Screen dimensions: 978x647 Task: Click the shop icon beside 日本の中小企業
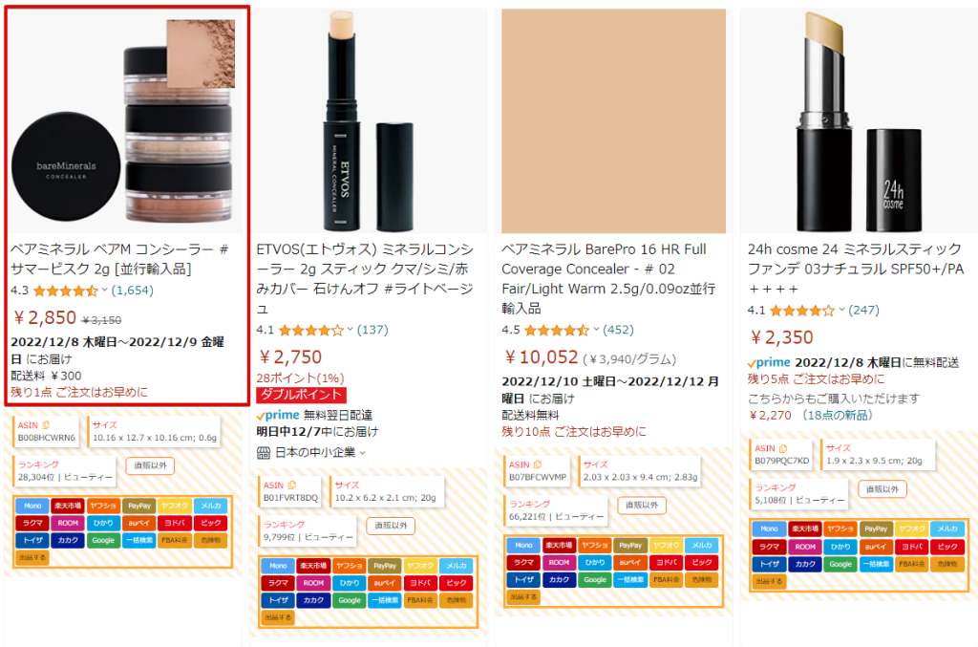264,452
